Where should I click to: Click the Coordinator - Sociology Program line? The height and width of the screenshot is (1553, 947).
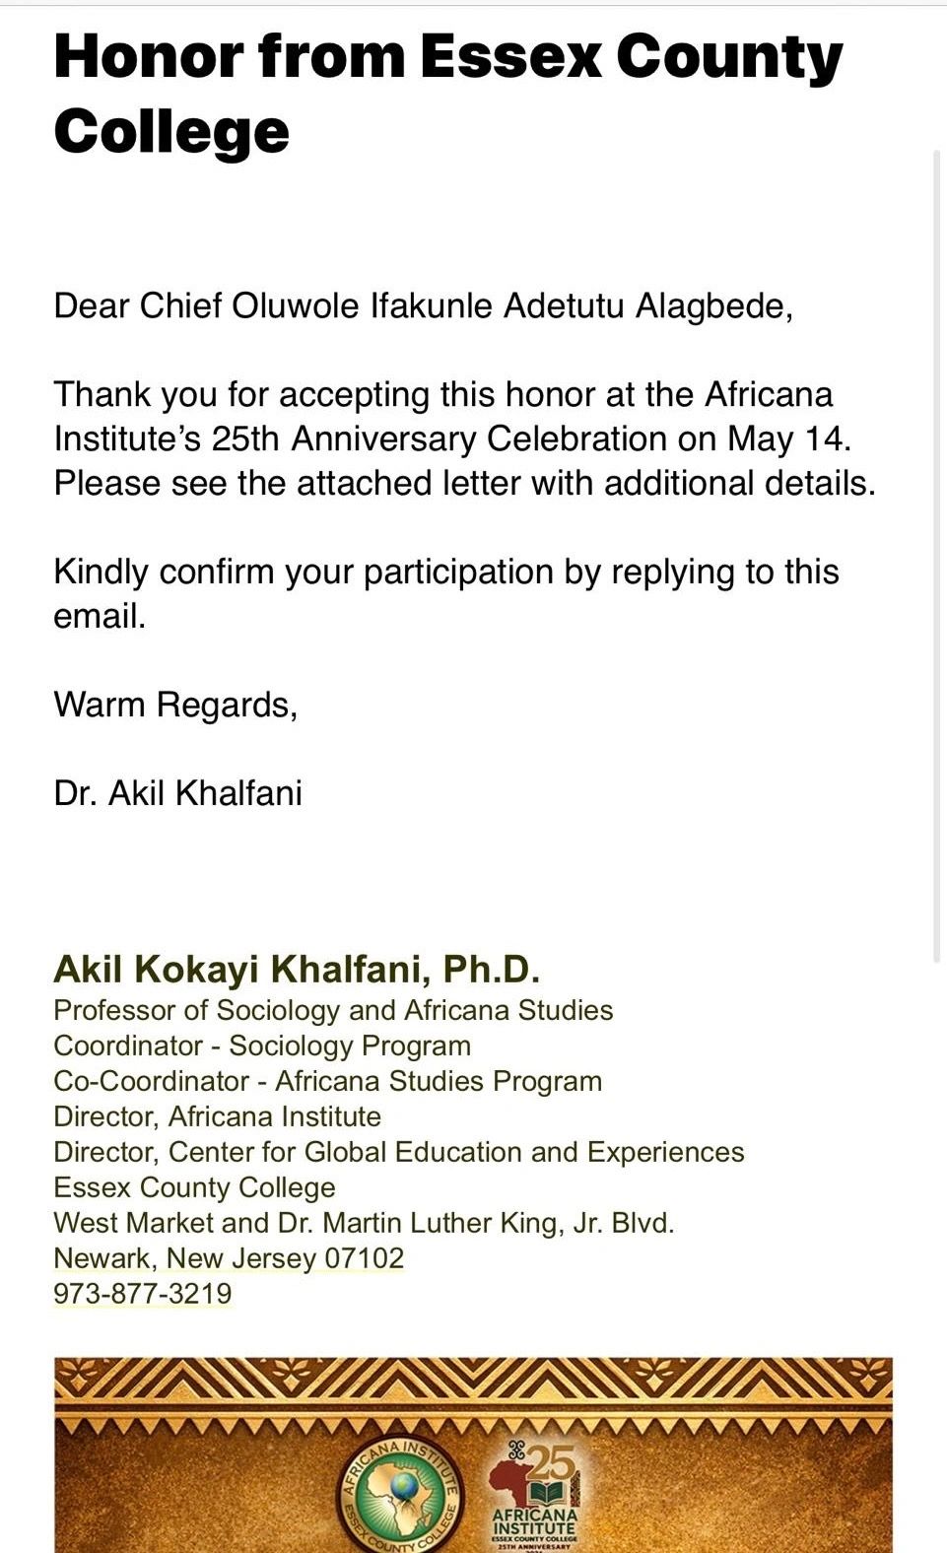coord(262,1046)
